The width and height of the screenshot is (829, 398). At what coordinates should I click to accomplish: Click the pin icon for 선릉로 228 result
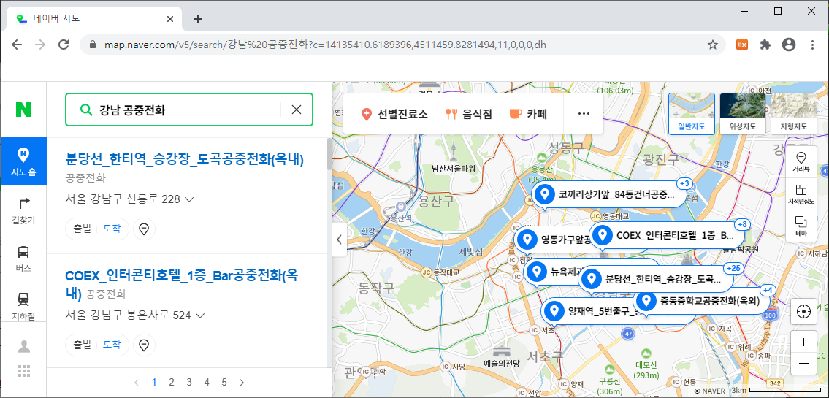coord(144,229)
